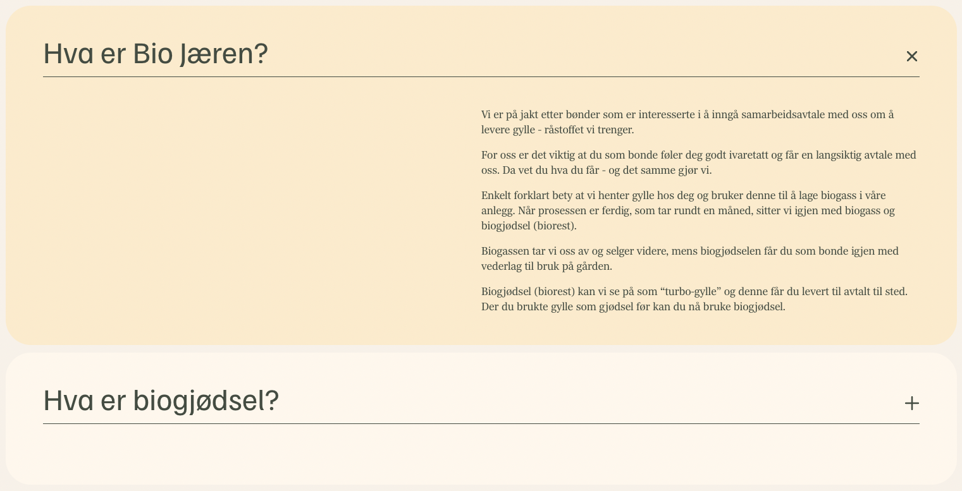Click the text "vederlag til bruk på gården"
This screenshot has width=962, height=491.
546,266
